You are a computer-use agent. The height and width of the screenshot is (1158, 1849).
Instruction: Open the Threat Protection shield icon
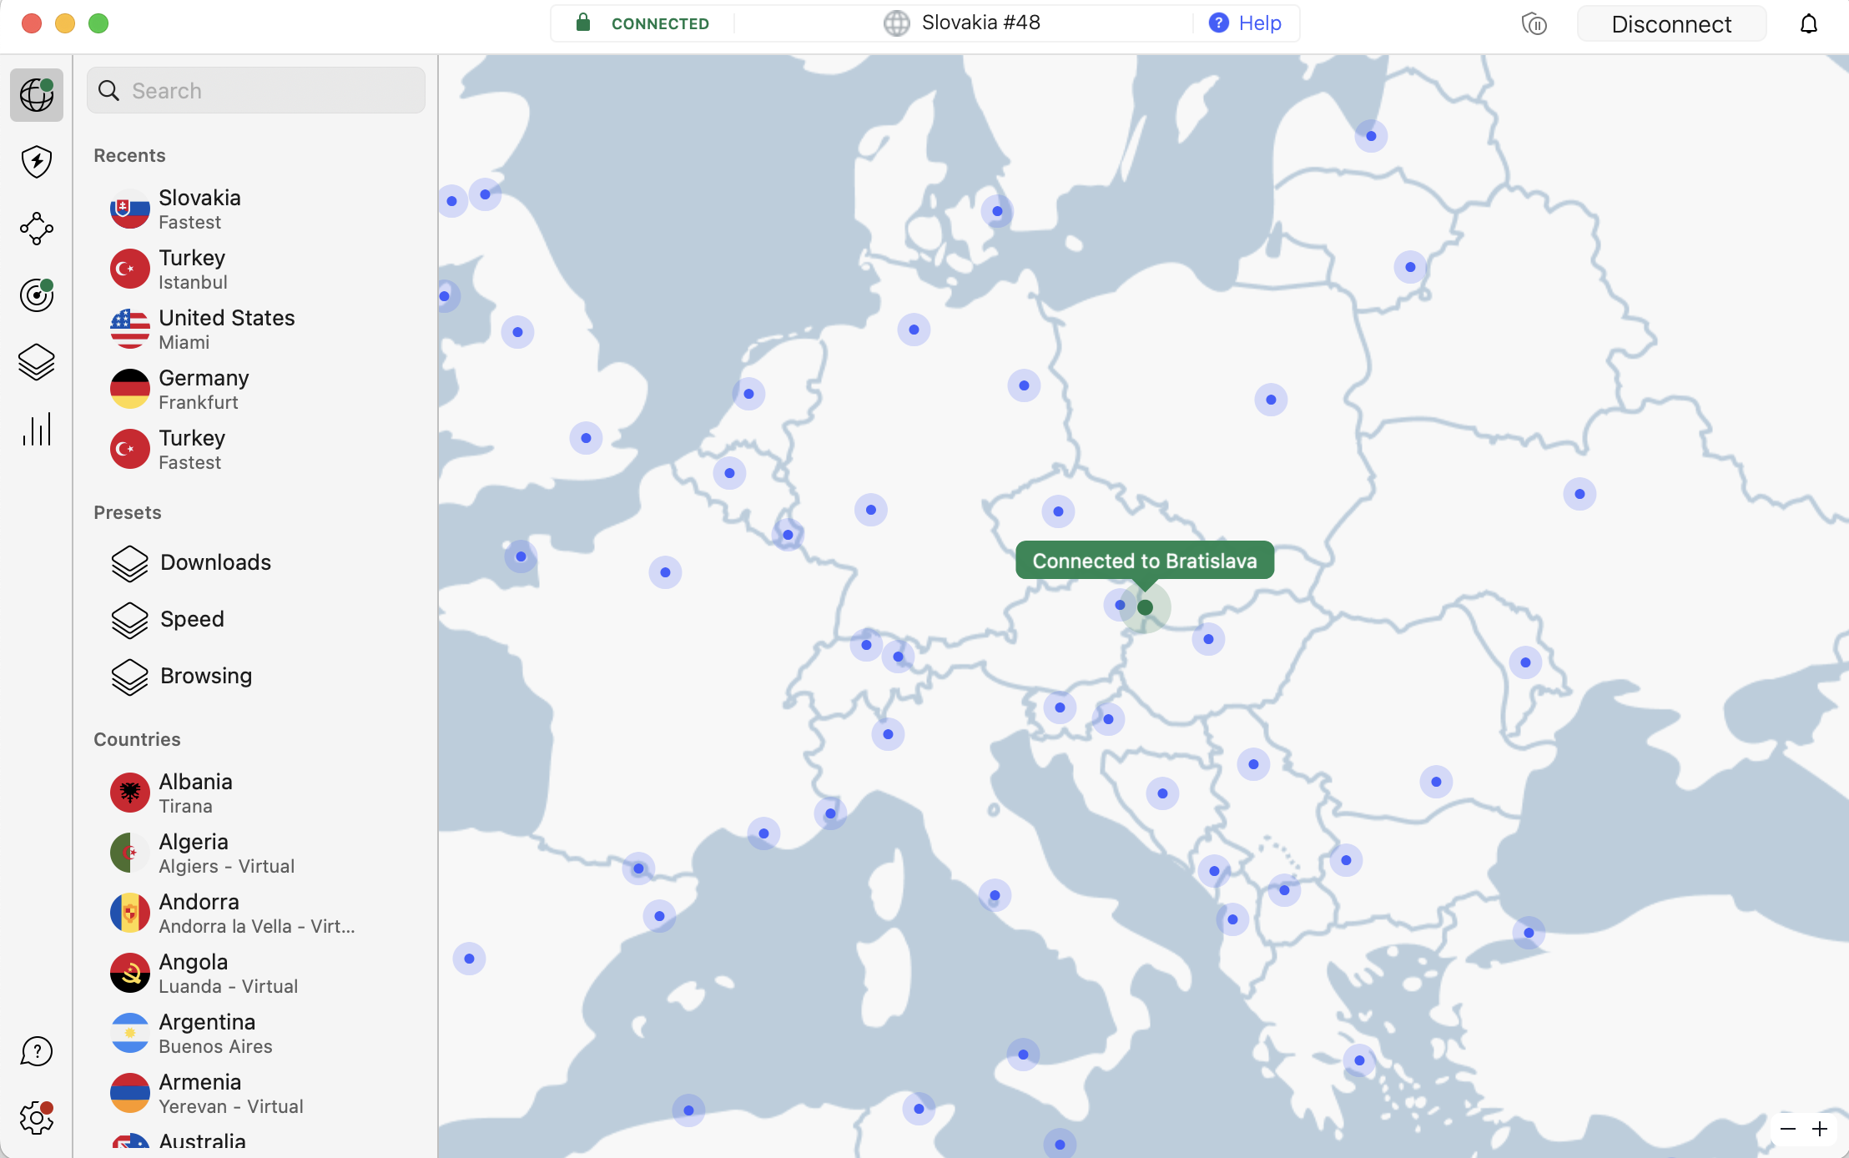pyautogui.click(x=37, y=162)
